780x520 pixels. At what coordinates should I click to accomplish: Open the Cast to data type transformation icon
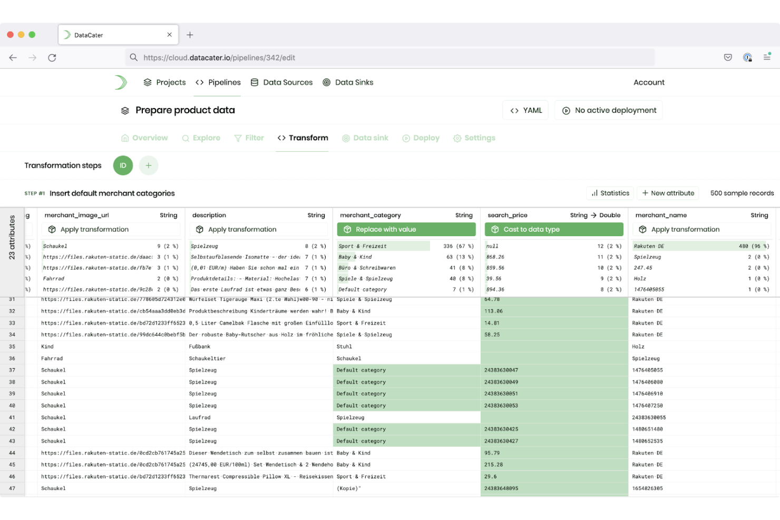click(495, 229)
